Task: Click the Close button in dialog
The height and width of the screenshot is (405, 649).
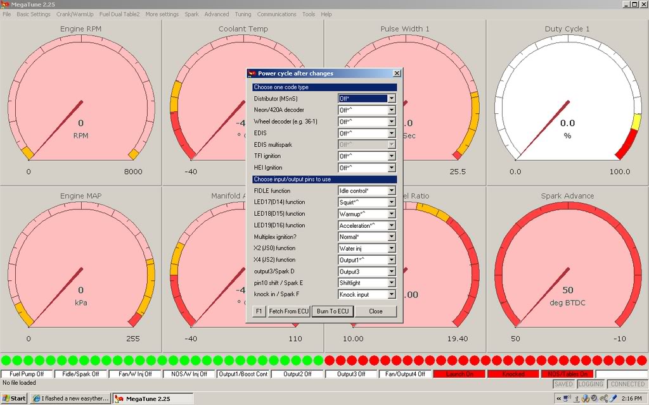Action: tap(376, 311)
